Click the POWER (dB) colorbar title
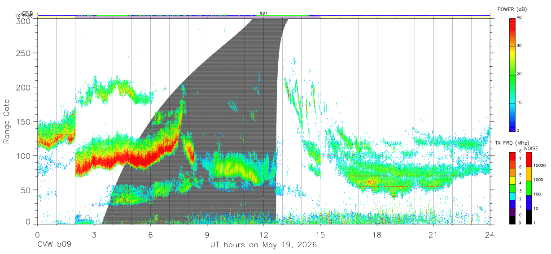551x254 pixels. pyautogui.click(x=513, y=9)
